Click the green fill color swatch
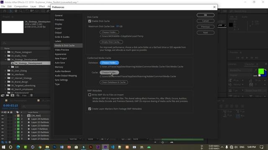The width and height of the screenshot is (268, 150). click(261, 71)
